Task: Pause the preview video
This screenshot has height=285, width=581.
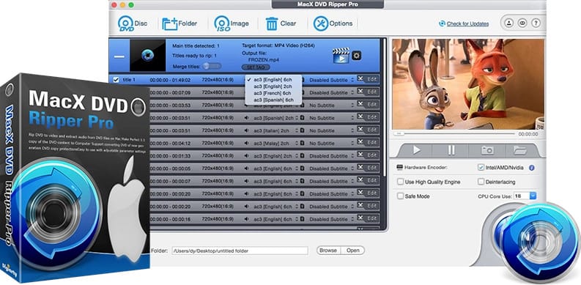Action: 451,150
